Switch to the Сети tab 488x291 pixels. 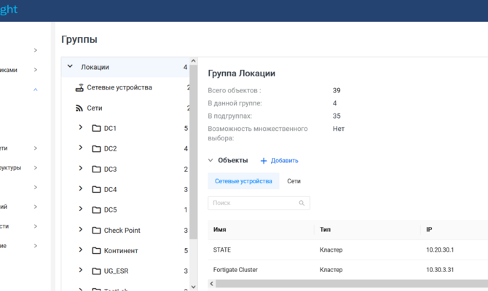(x=294, y=181)
